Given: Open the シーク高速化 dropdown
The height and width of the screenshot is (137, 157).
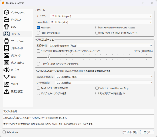Looking at the screenshot, I should pos(104,83).
